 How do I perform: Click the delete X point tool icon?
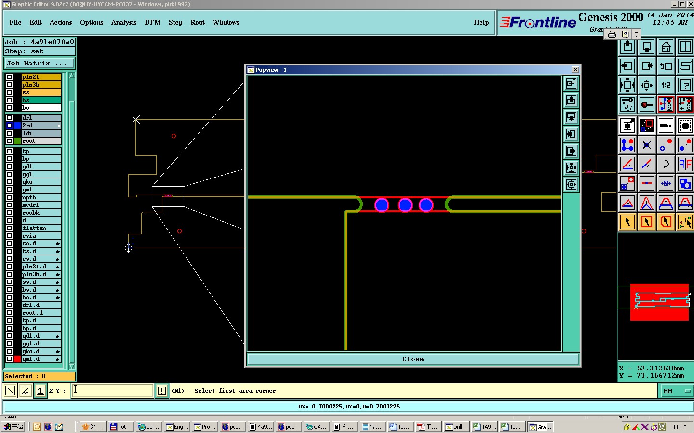click(x=646, y=145)
